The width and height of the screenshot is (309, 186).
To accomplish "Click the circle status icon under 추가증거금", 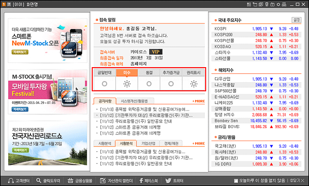I will pyautogui.click(x=171, y=84).
